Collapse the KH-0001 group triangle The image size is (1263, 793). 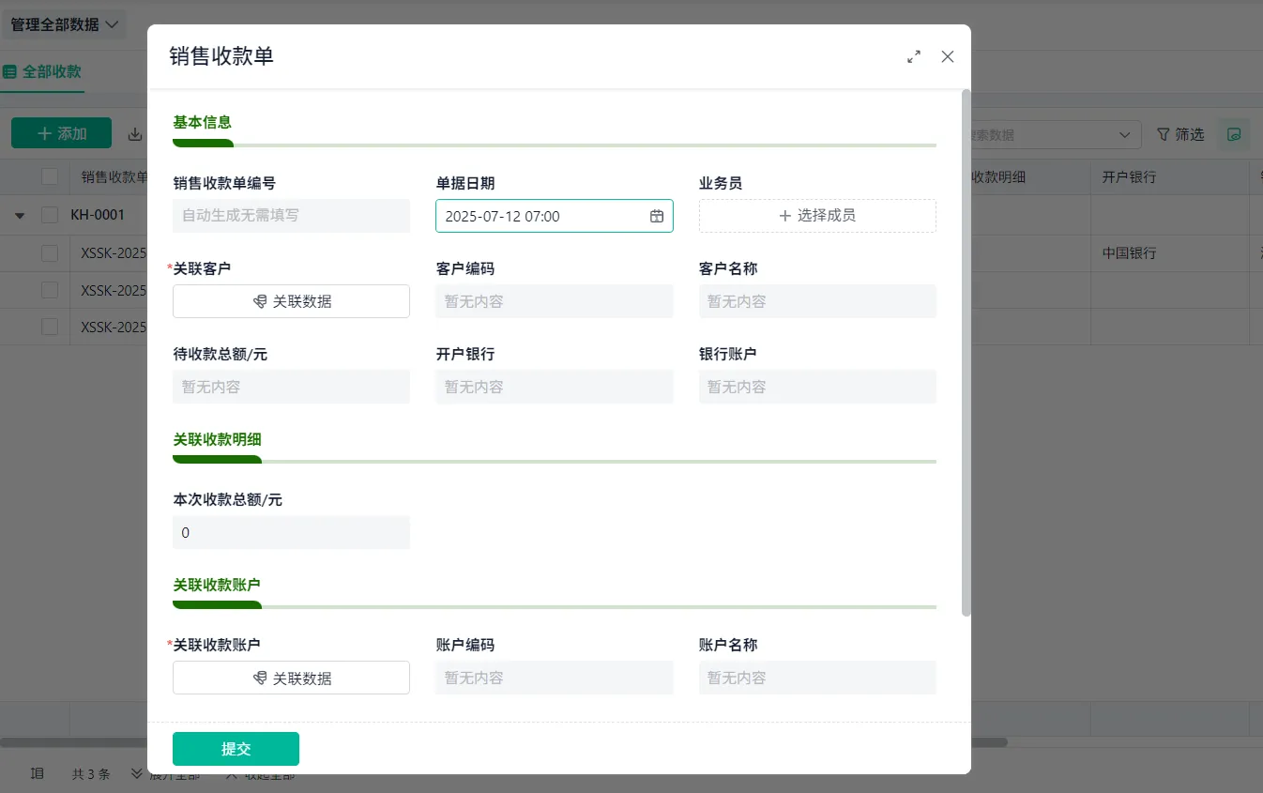[x=20, y=215]
